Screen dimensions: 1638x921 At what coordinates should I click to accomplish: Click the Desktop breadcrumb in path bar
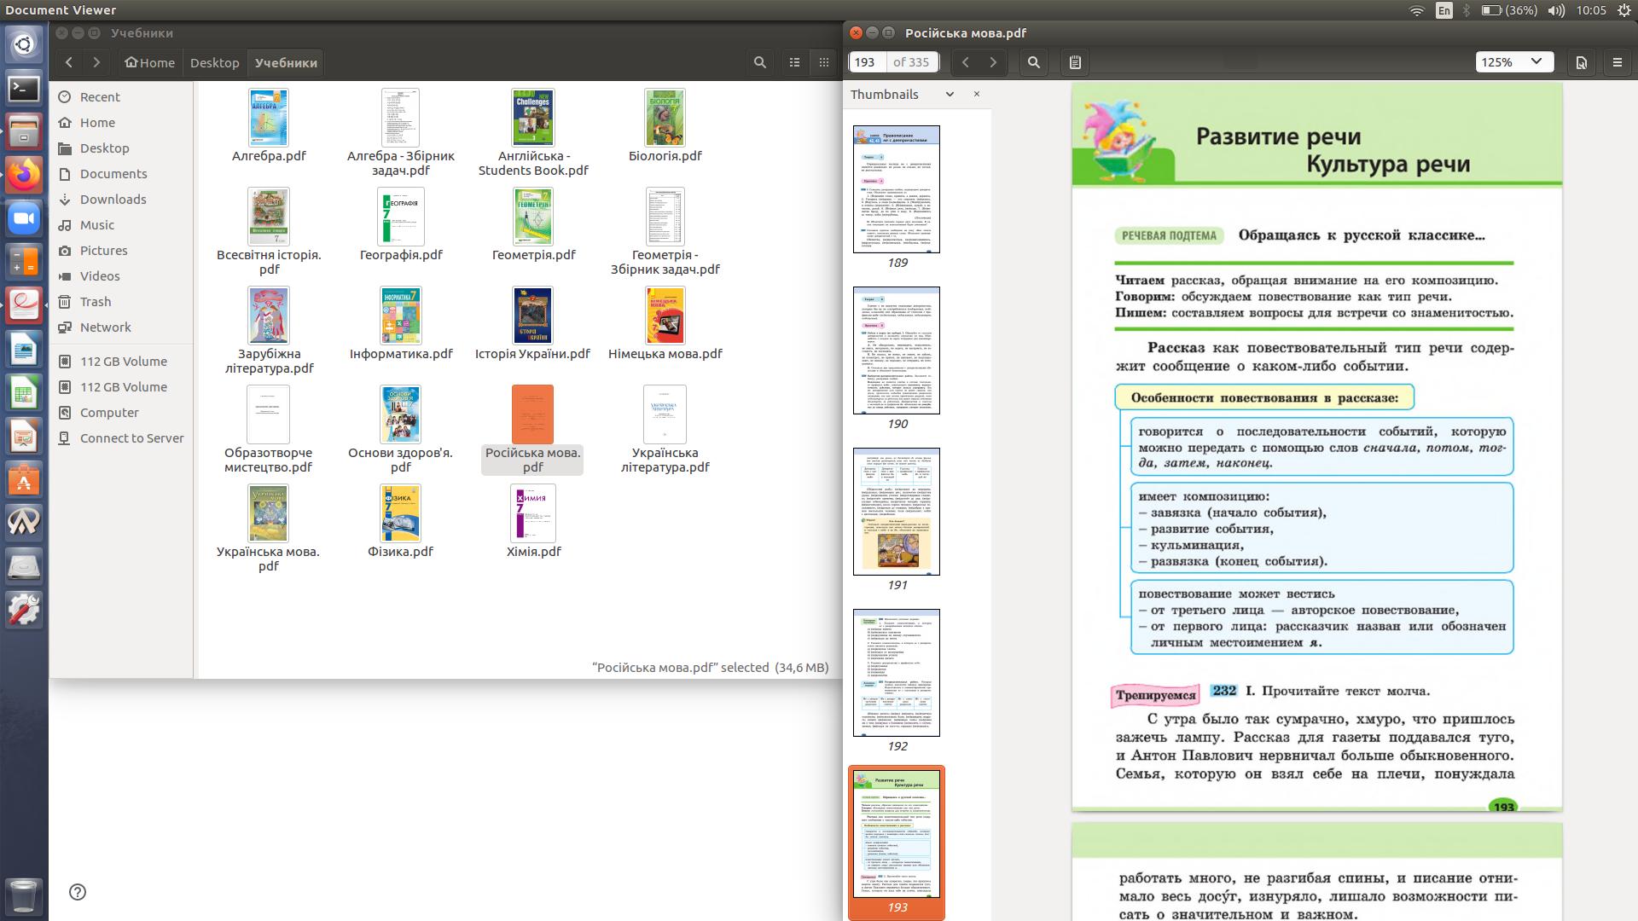(x=214, y=63)
